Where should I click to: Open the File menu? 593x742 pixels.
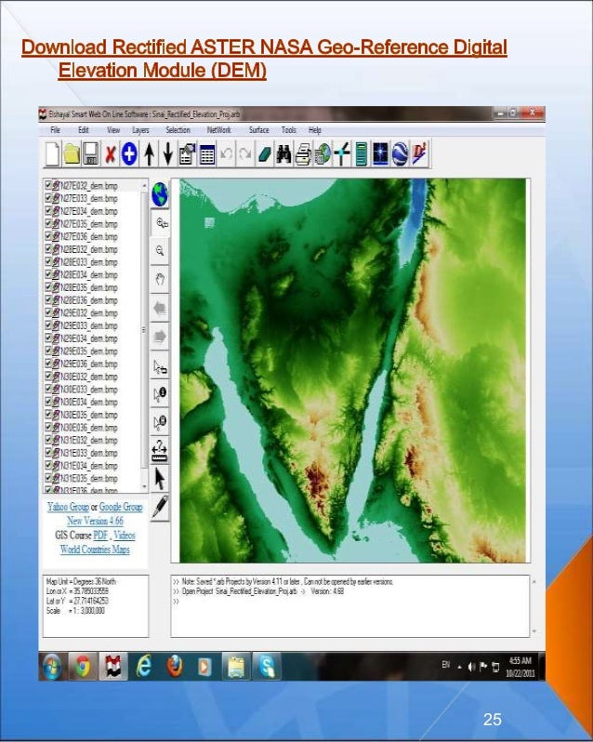click(56, 129)
